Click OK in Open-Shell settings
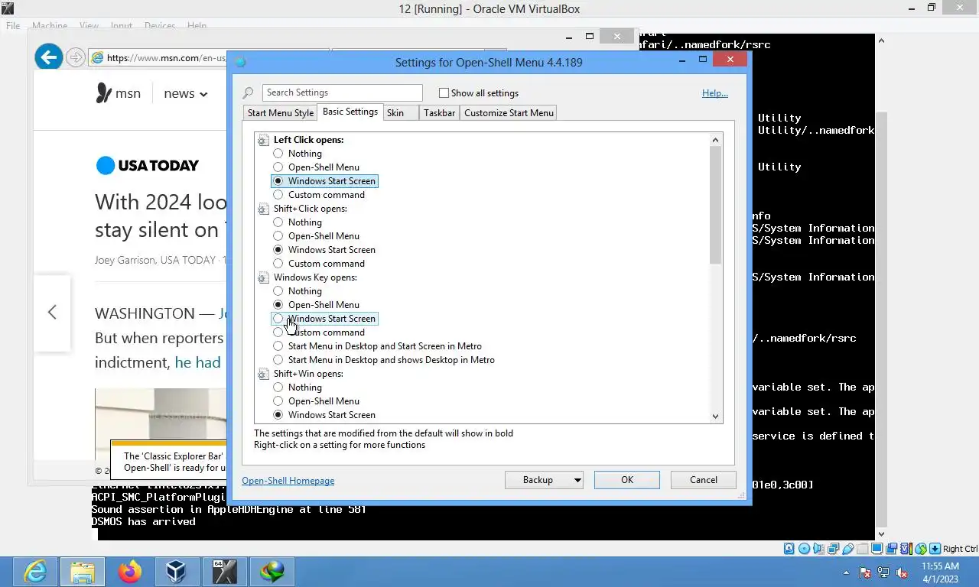Image resolution: width=979 pixels, height=587 pixels. click(x=627, y=480)
